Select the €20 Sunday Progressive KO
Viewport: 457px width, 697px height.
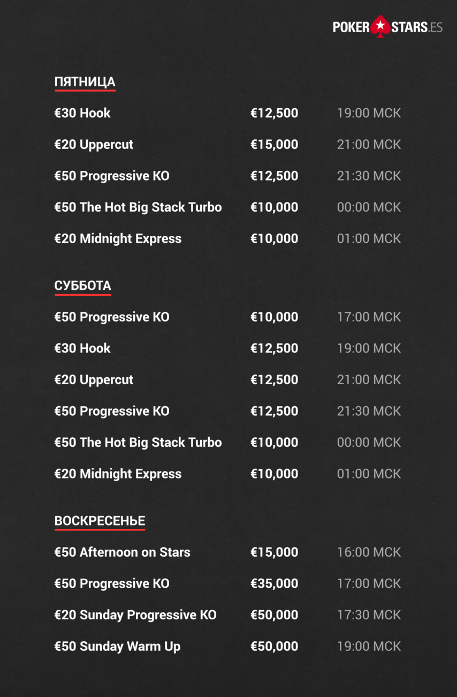(x=135, y=615)
